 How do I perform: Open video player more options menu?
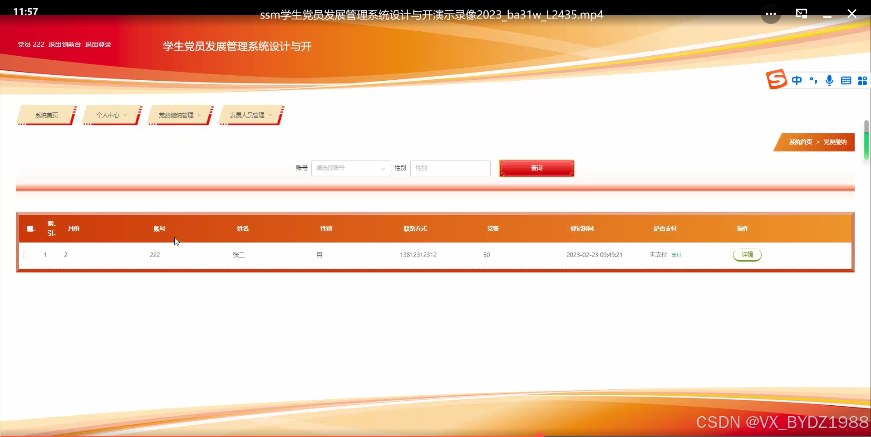coord(771,14)
